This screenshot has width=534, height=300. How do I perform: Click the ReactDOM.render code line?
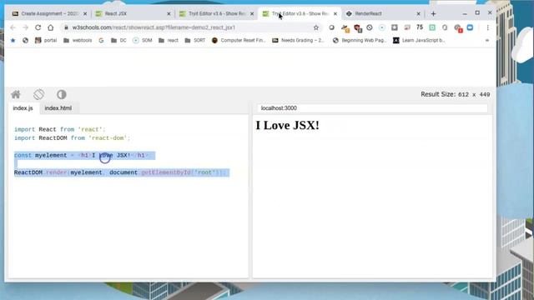(x=120, y=172)
